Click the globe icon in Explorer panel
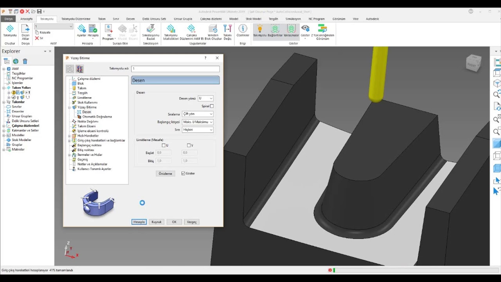Viewport: 501px width, 282px height. (x=16, y=61)
